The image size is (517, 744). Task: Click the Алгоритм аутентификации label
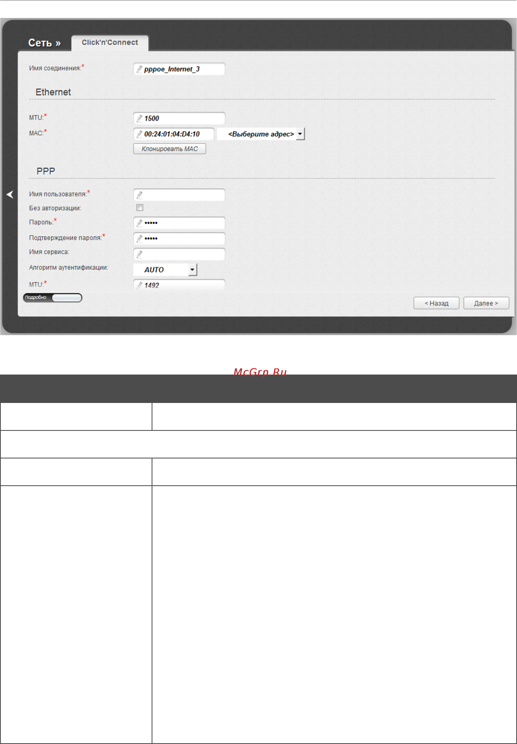69,268
